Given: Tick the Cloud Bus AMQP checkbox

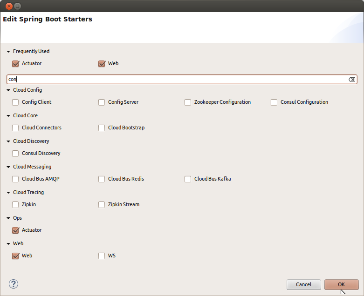Looking at the screenshot, I should 15,179.
